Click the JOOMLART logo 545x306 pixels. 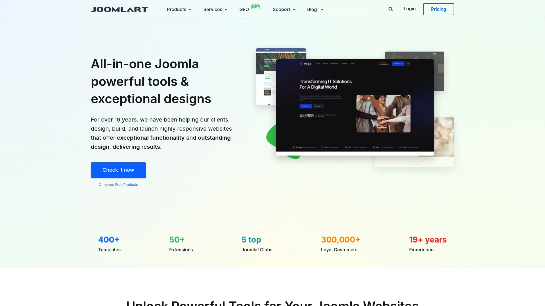click(119, 9)
